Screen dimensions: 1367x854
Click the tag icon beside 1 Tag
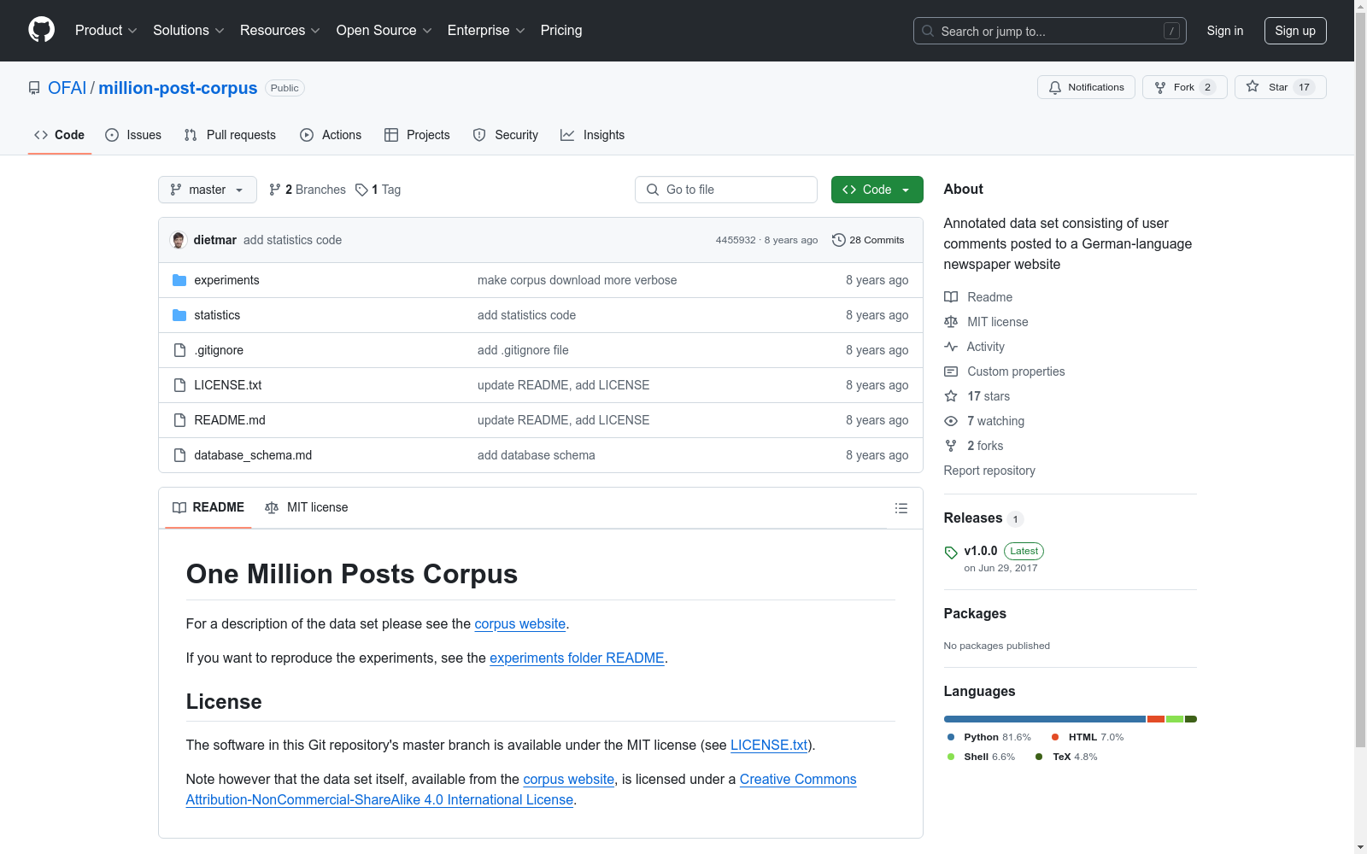(x=361, y=190)
